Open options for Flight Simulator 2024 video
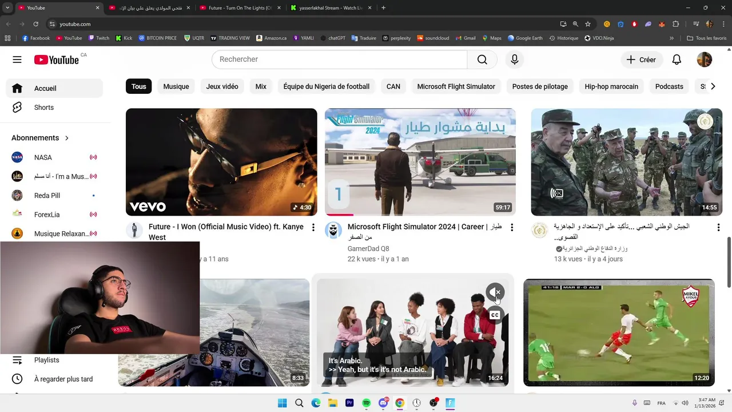The height and width of the screenshot is (412, 732). coord(512,227)
